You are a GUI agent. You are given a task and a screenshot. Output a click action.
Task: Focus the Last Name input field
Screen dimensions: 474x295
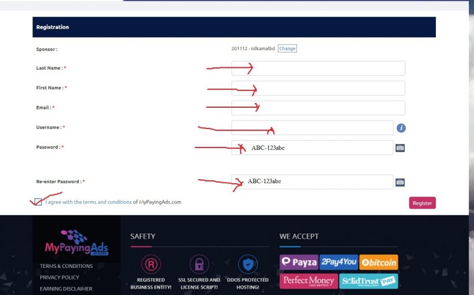click(x=318, y=69)
